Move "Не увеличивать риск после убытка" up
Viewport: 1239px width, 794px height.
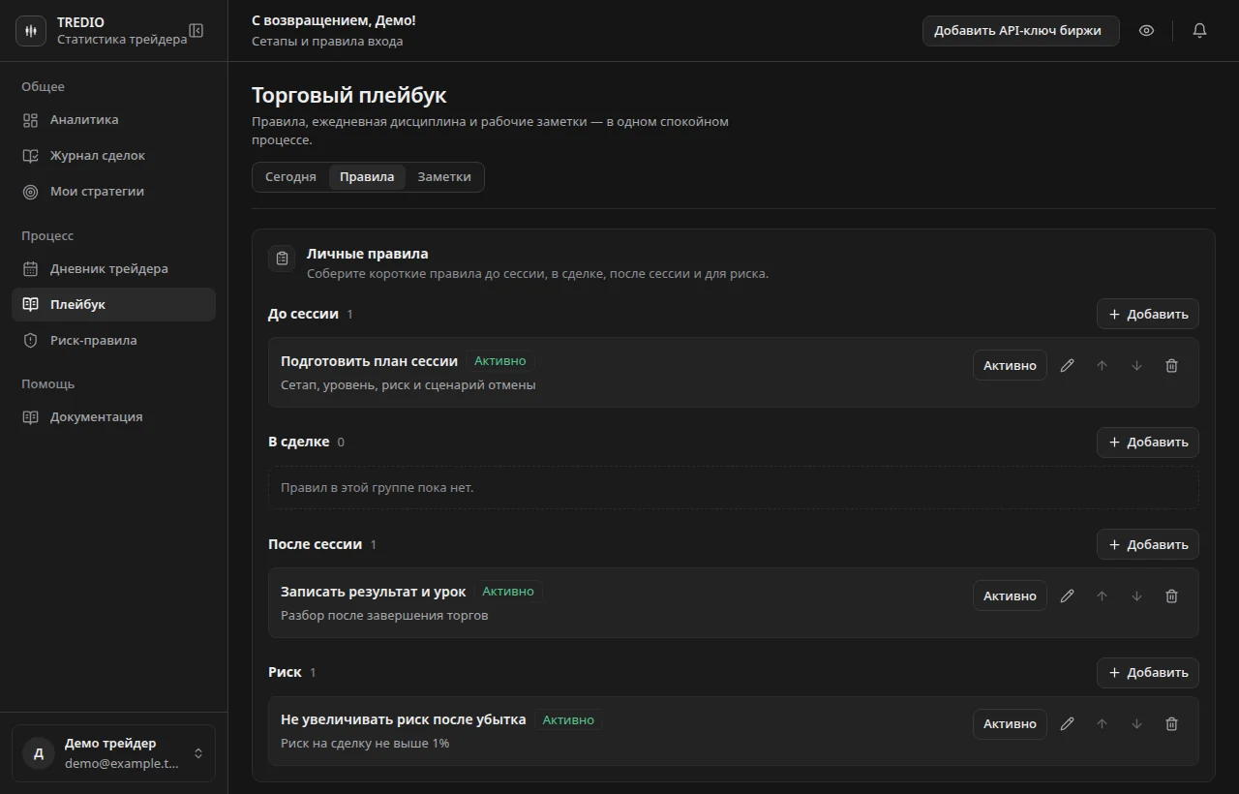tap(1102, 724)
